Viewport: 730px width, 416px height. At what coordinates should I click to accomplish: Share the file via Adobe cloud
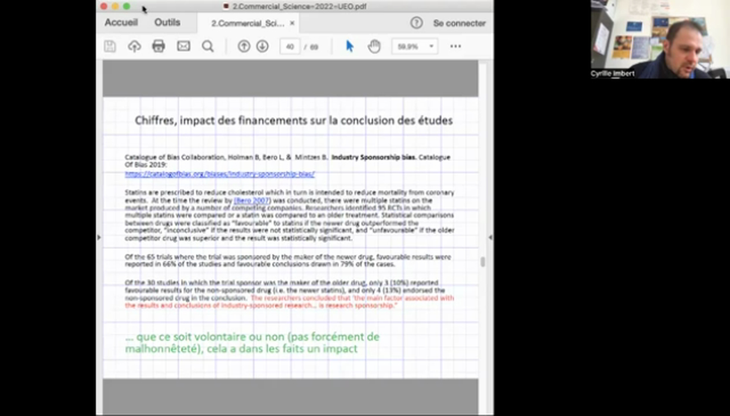click(134, 46)
